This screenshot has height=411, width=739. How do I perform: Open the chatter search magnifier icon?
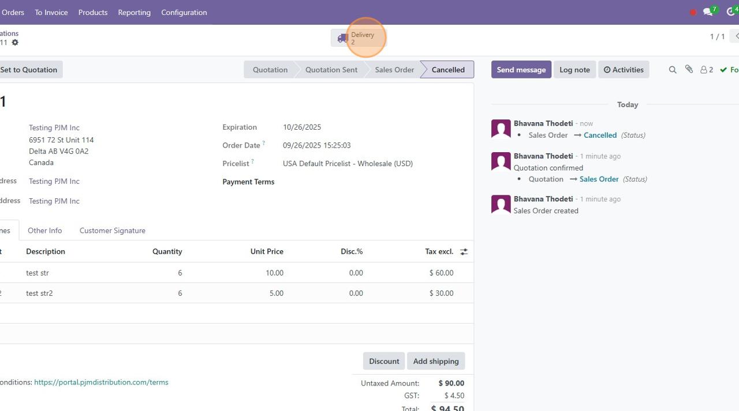[672, 70]
